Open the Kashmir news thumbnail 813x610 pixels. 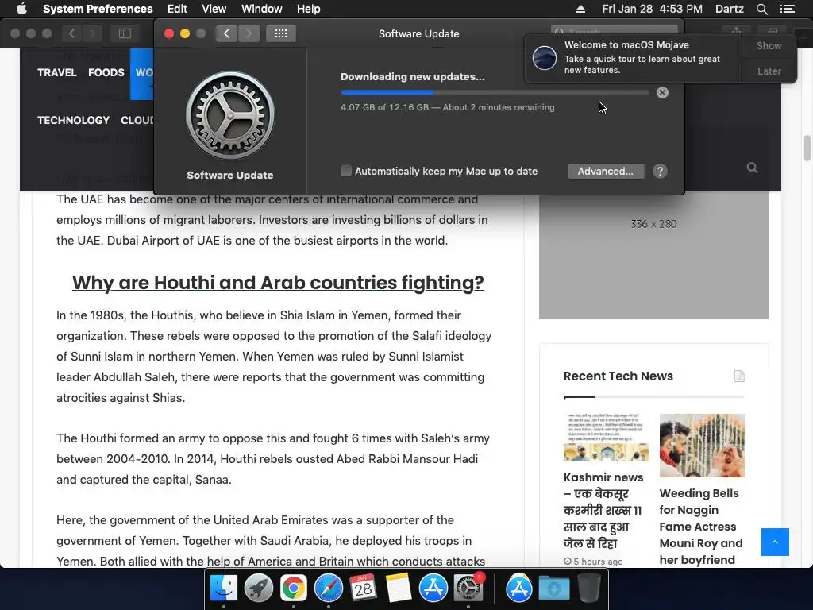click(606, 438)
